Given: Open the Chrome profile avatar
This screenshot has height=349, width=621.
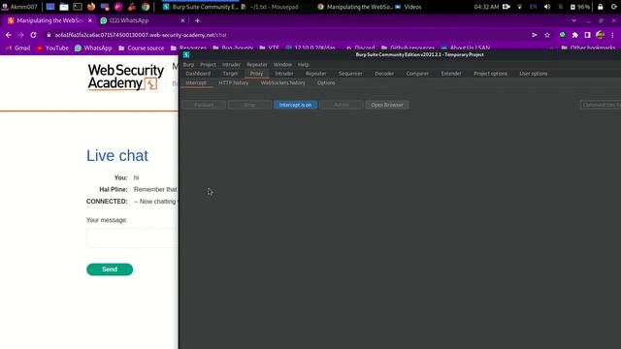Looking at the screenshot, I should tap(600, 35).
